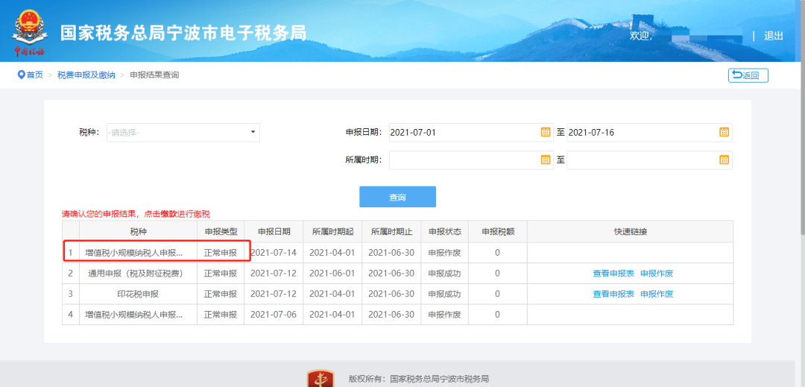Click the 所属时期起 column header
This screenshot has width=805, height=387.
coord(332,231)
